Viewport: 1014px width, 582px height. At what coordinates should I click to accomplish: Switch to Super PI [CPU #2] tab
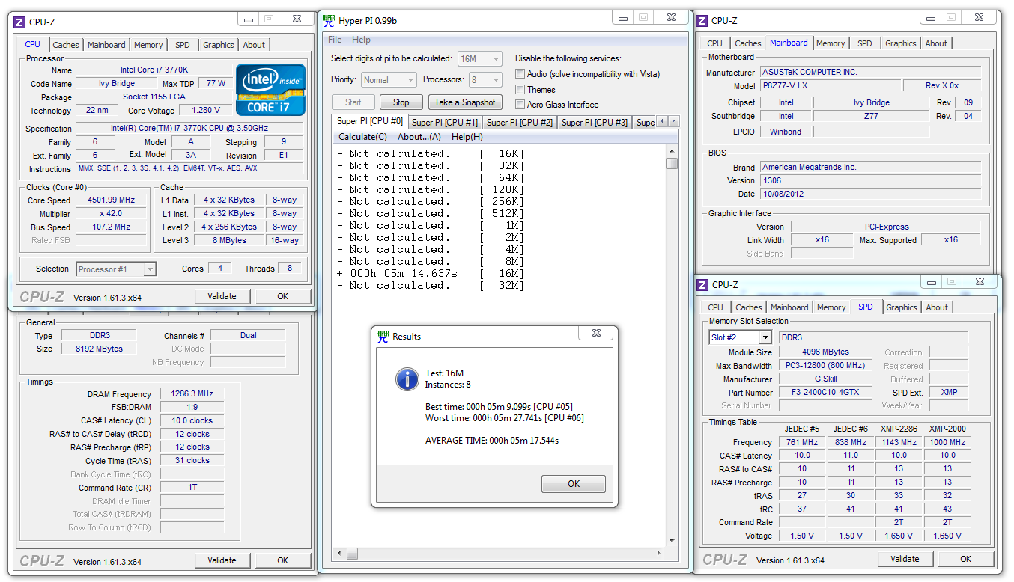(520, 122)
